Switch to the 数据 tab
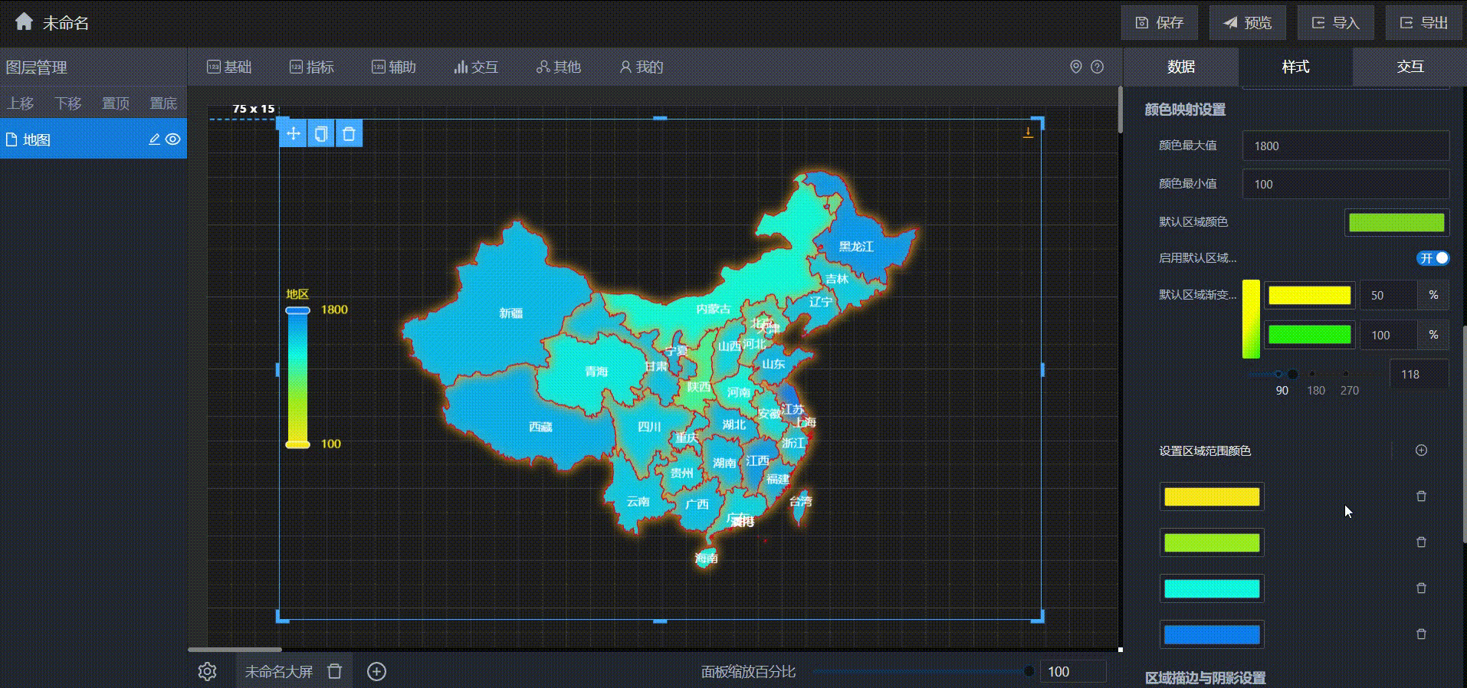This screenshot has height=688, width=1467. tap(1180, 67)
